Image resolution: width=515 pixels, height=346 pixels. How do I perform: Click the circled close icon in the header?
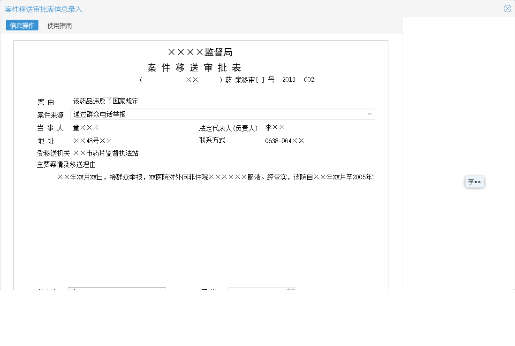click(x=507, y=8)
